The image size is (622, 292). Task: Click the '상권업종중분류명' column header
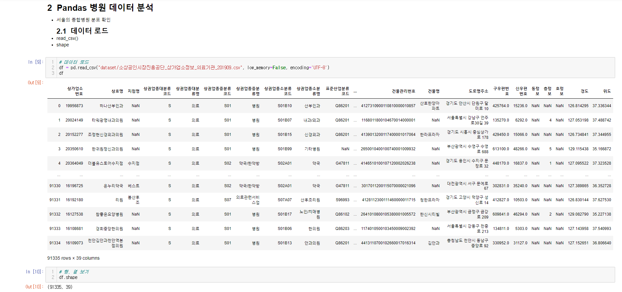(248, 91)
